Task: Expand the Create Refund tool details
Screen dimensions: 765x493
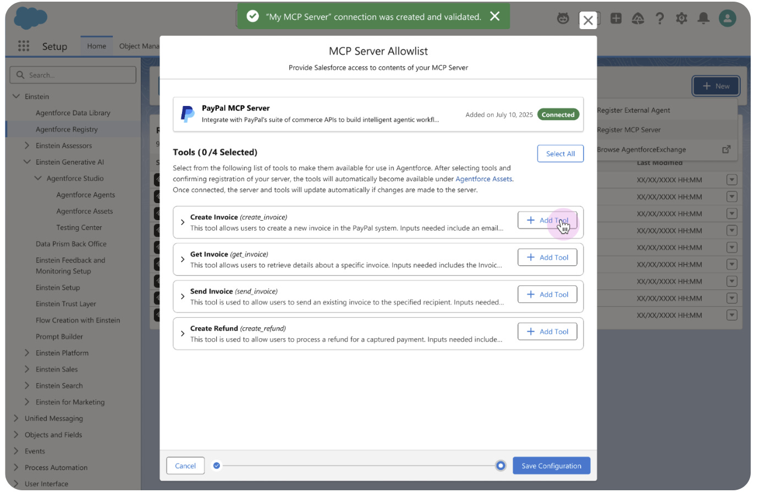Action: [x=183, y=334]
